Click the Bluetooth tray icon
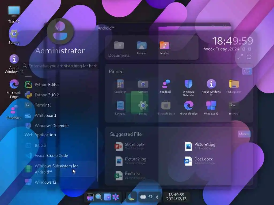 157,197
